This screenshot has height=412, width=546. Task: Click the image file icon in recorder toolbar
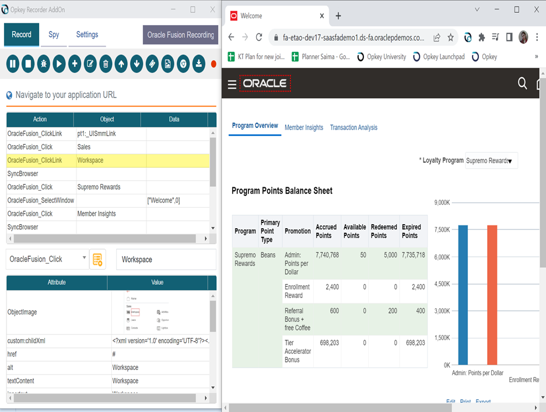coord(168,64)
